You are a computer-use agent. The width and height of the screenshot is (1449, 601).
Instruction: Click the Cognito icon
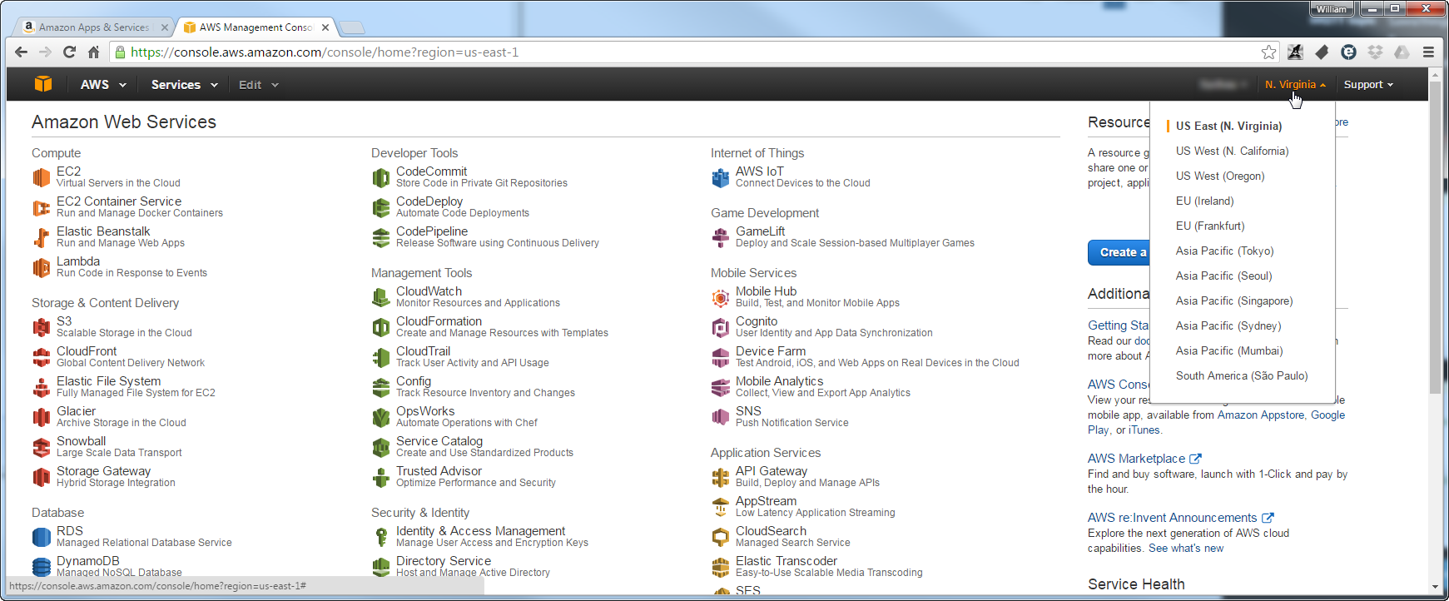click(x=720, y=327)
